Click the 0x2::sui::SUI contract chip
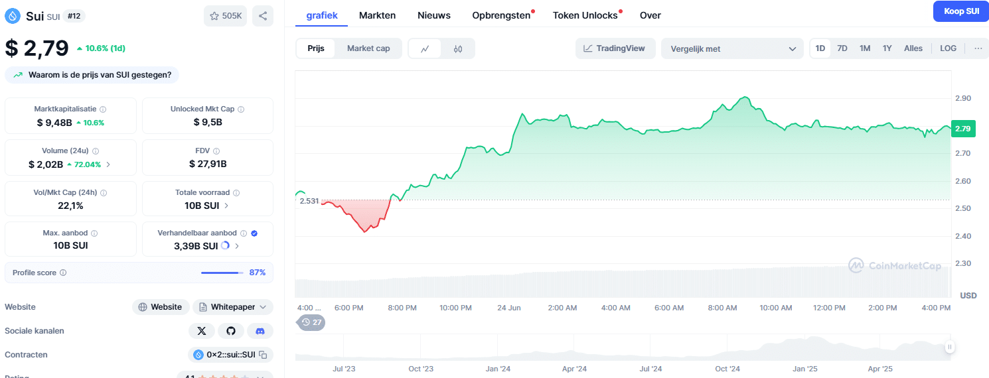Image resolution: width=989 pixels, height=378 pixels. (x=230, y=355)
